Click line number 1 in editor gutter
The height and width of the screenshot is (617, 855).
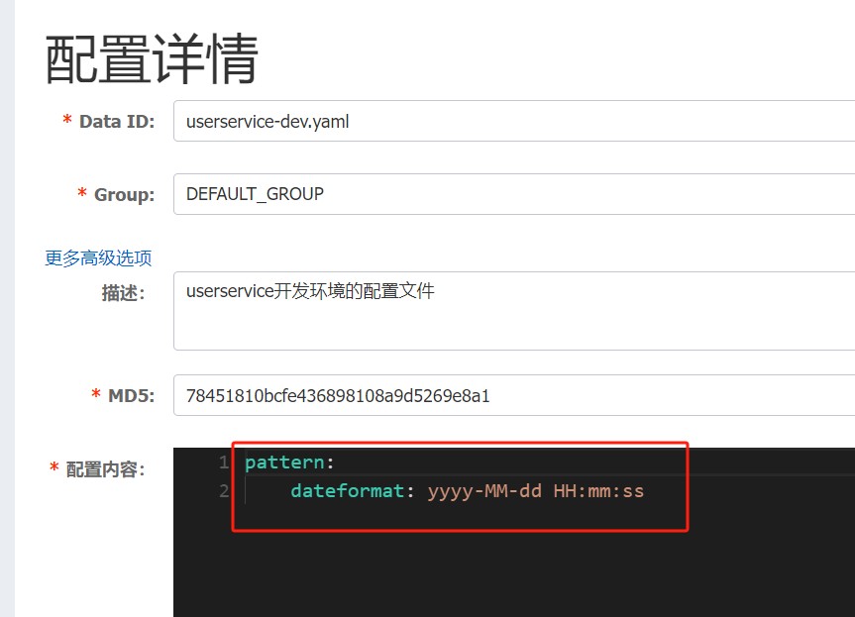[x=224, y=463]
